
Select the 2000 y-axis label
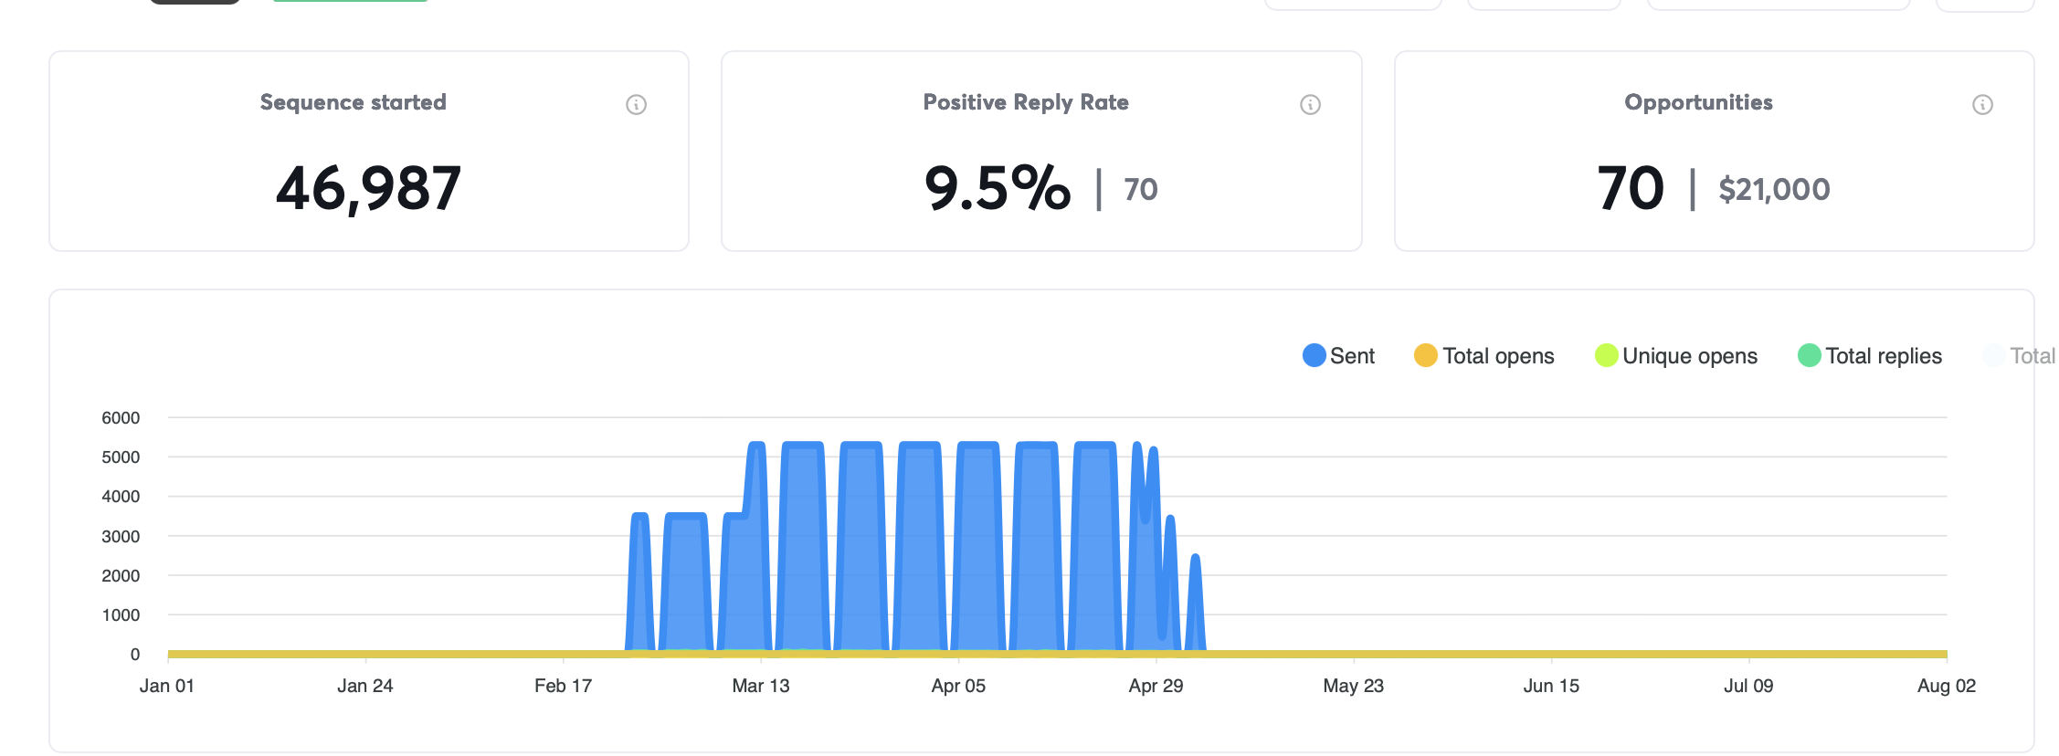[x=121, y=576]
